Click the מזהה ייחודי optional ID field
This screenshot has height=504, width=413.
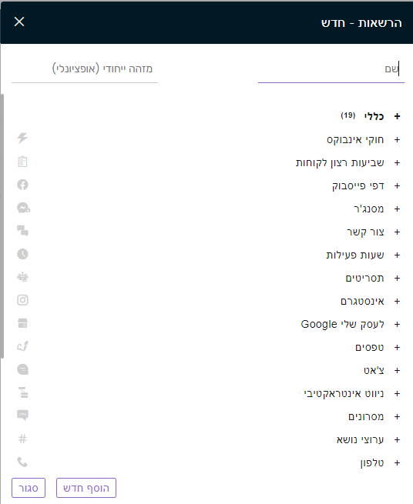pos(85,69)
